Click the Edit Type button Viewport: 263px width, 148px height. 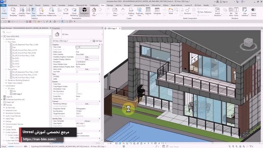pos(97,41)
